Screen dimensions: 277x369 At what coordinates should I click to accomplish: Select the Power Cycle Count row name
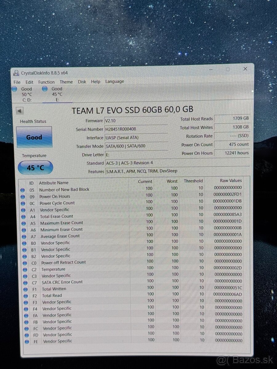tap(57, 203)
